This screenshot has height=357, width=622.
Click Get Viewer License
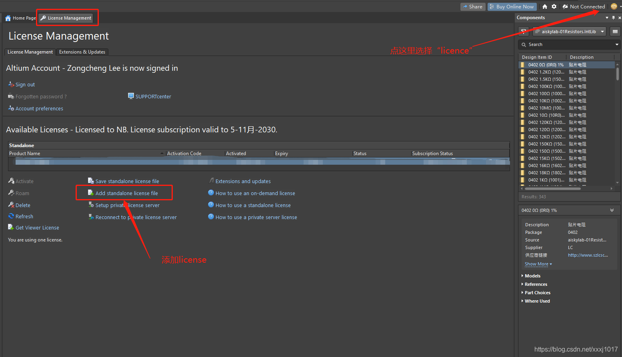pos(37,227)
